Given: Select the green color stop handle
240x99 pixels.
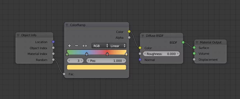Looking at the screenshot, I should pyautogui.click(x=67, y=54).
